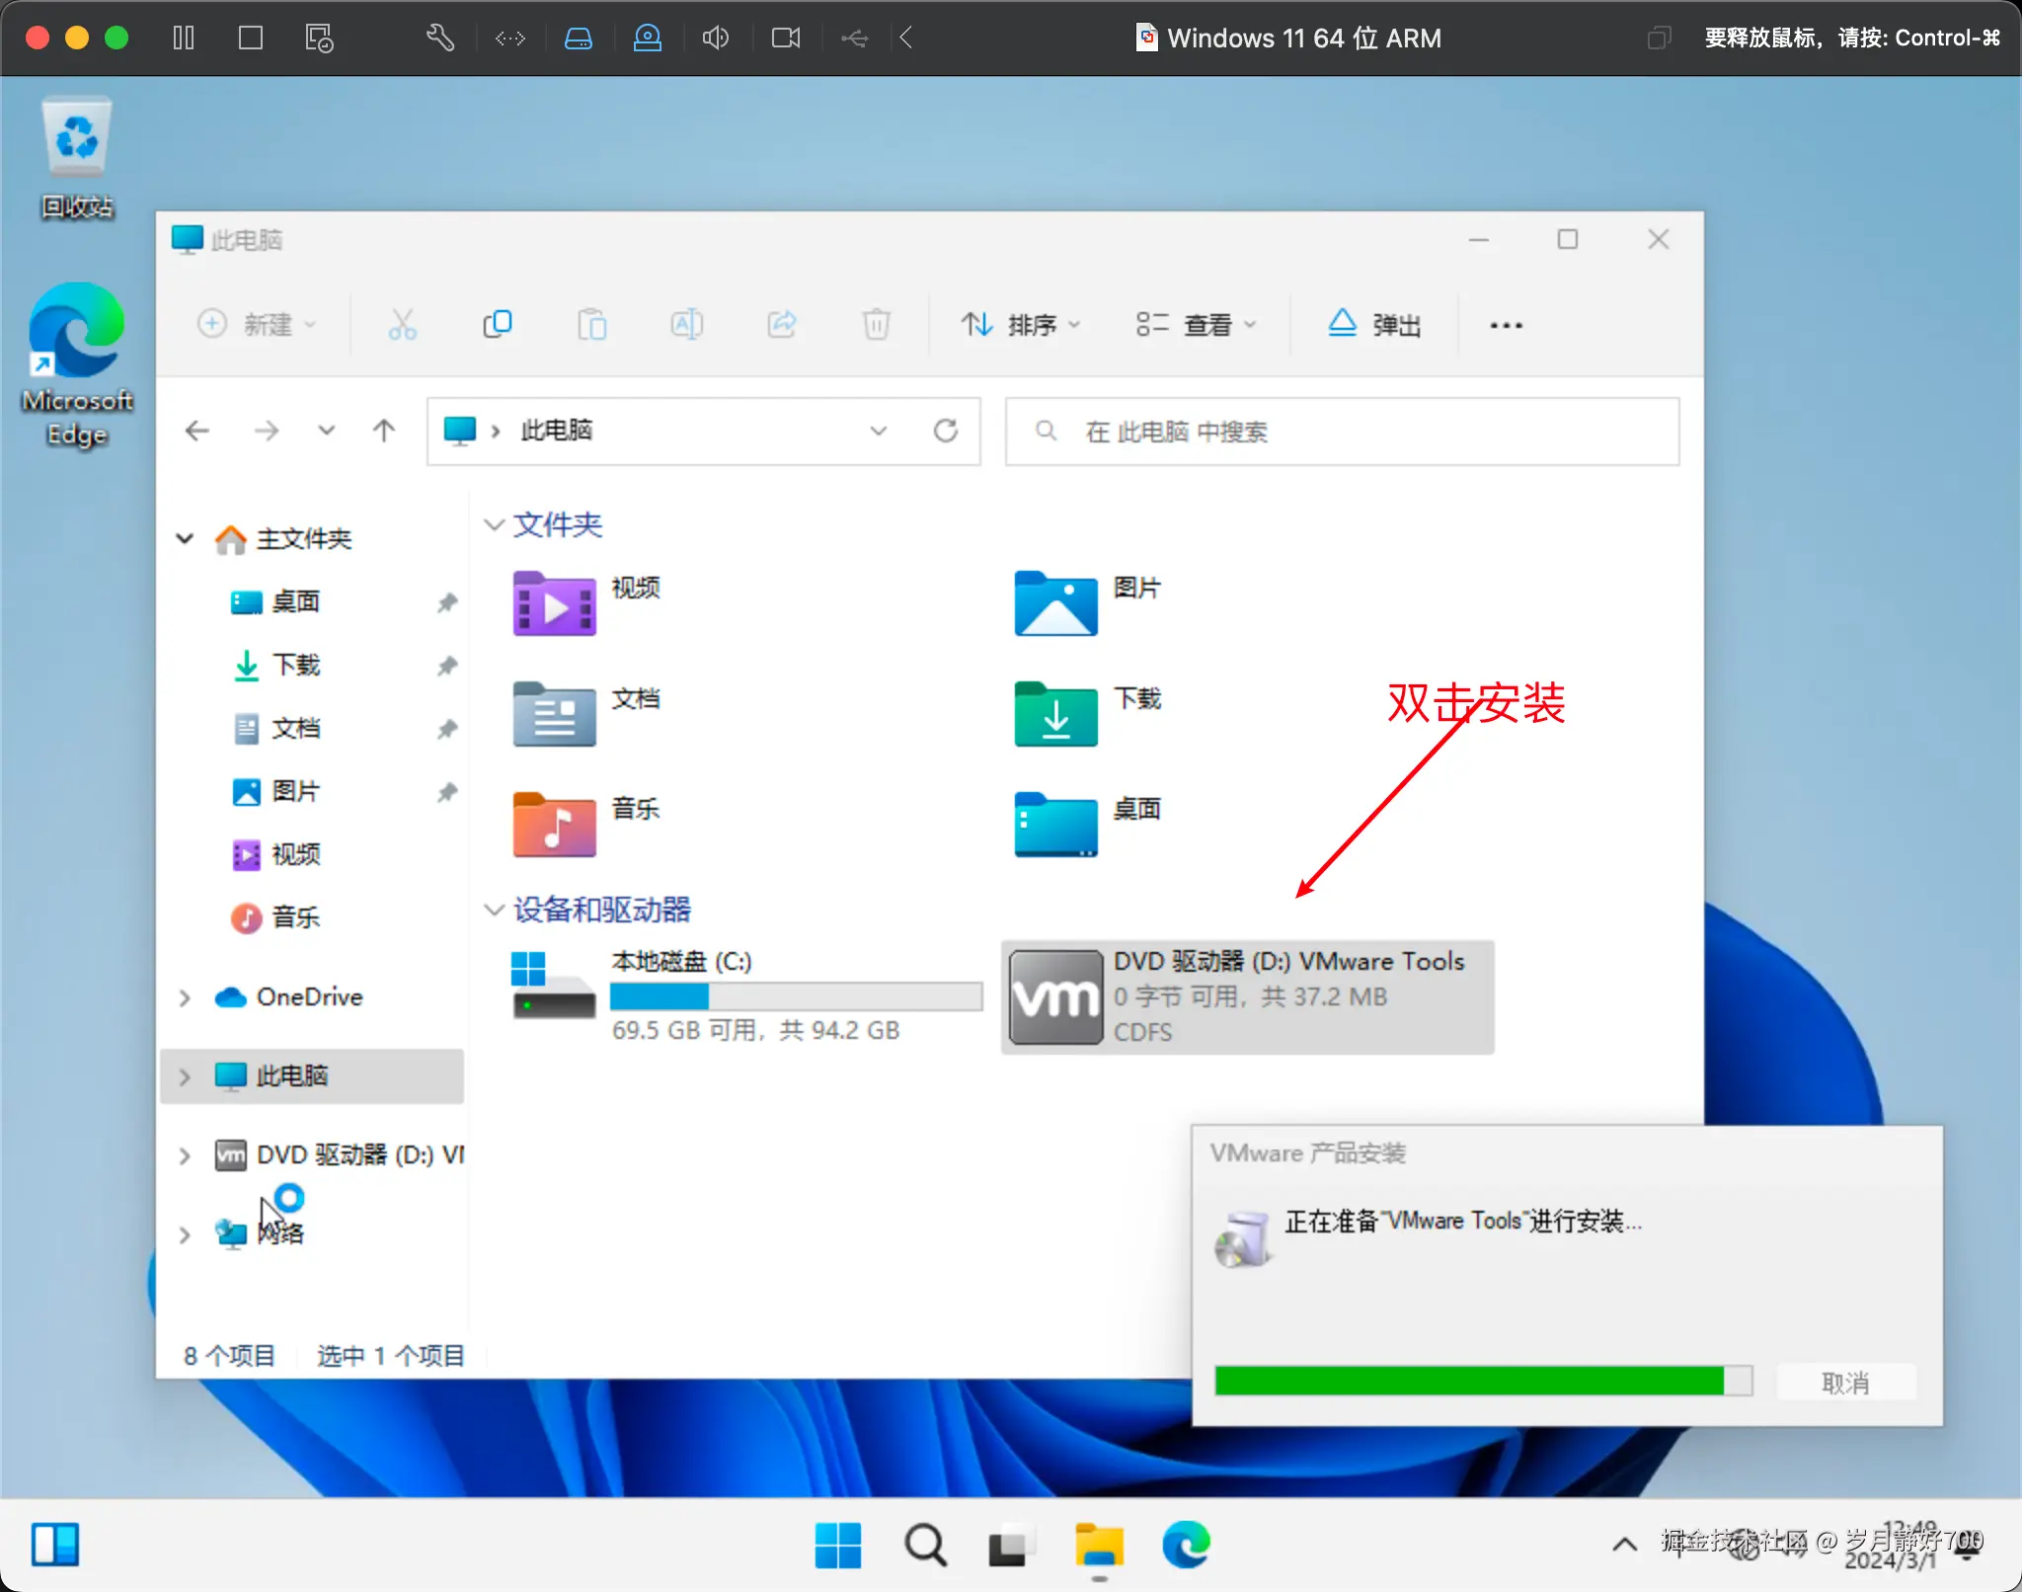2022x1592 pixels.
Task: Collapse the Devices and drives section
Action: [x=494, y=910]
